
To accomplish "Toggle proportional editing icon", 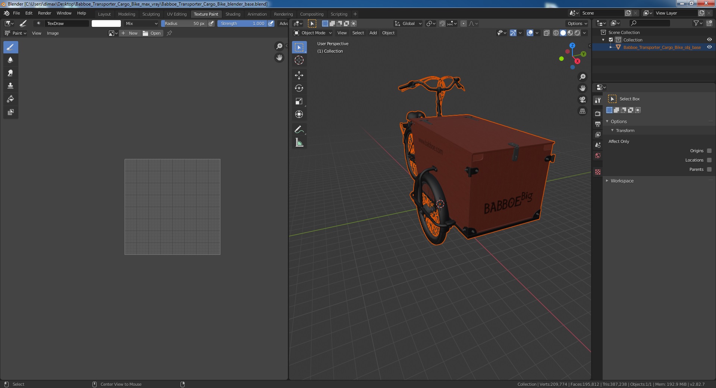I will point(464,24).
